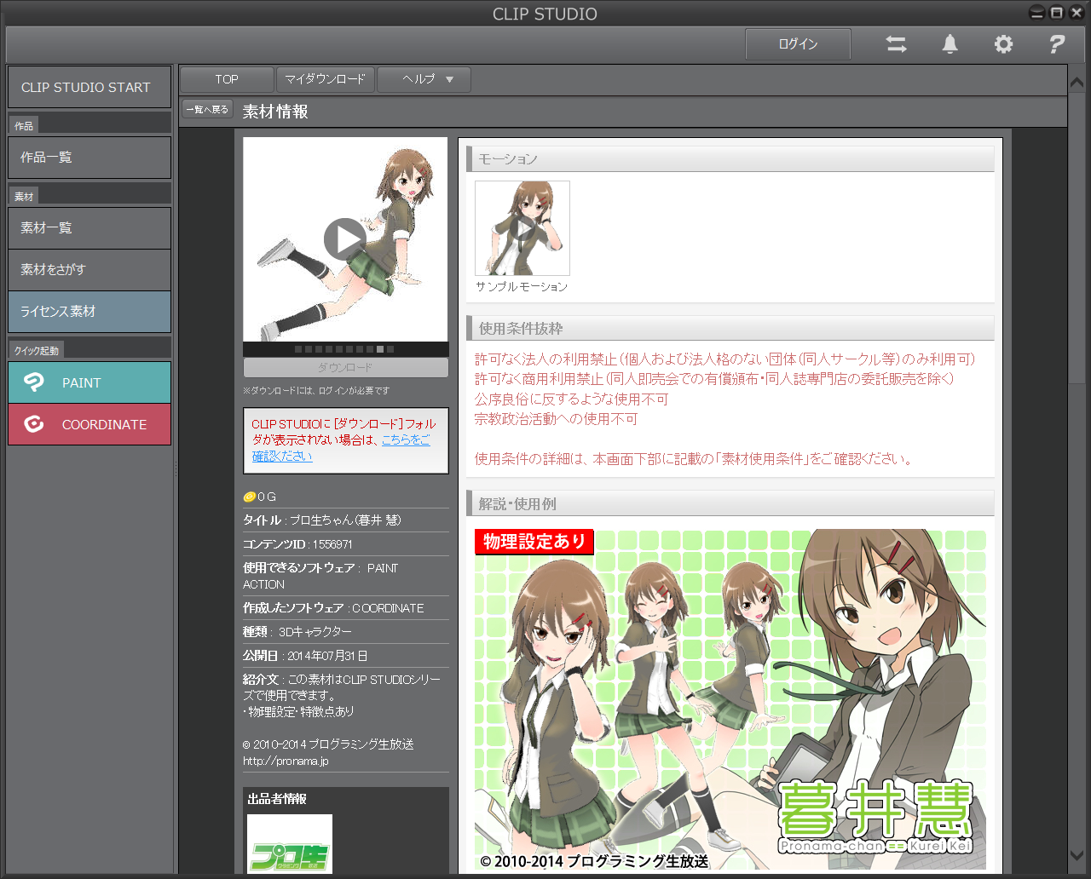The width and height of the screenshot is (1091, 879).
Task: Switch to the マイダウンロード tab
Action: [325, 79]
